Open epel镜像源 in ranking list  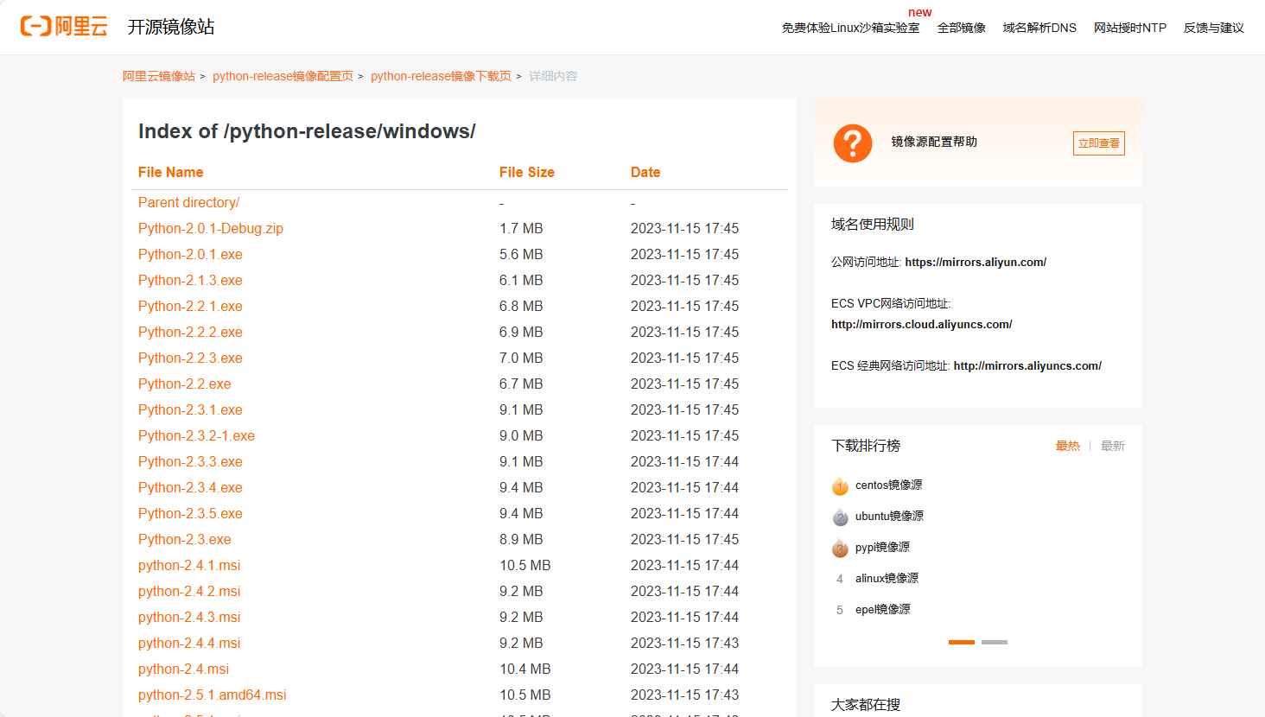(883, 610)
